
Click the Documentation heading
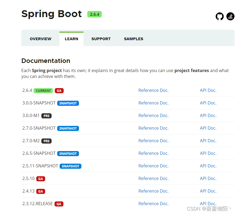point(46,61)
